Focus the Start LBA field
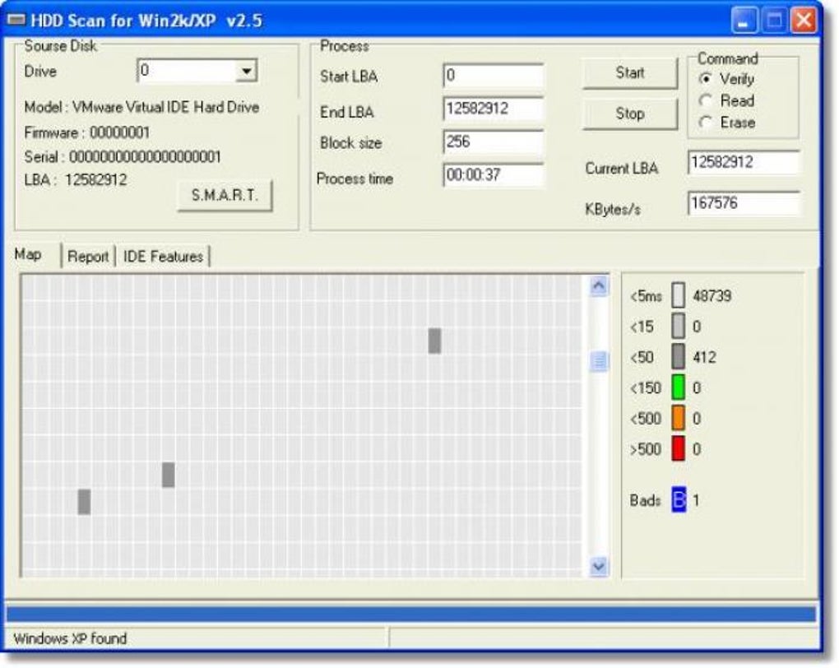839x668 pixels. point(494,76)
